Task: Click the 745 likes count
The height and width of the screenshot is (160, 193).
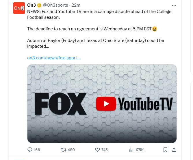Action: coord(105,150)
